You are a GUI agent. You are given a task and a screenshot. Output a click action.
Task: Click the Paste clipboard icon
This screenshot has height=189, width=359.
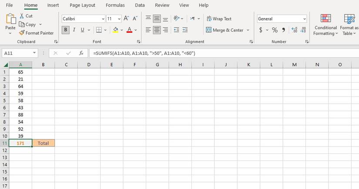[11, 19]
